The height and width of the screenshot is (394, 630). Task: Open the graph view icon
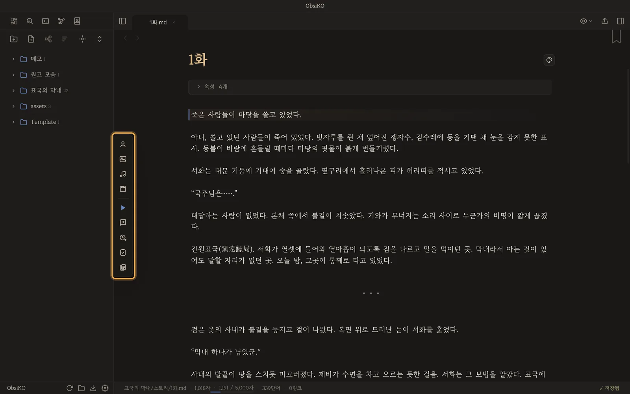click(61, 21)
